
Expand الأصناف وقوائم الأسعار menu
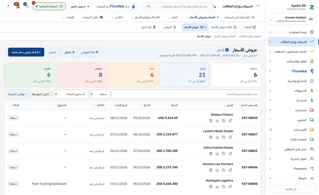pos(145,17)
